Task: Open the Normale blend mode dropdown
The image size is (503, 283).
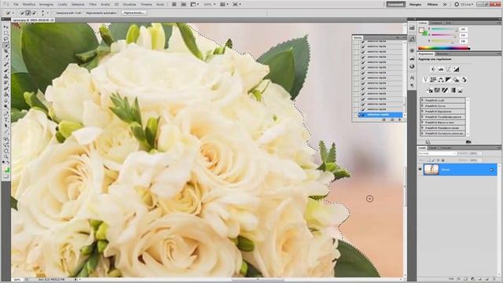Action: (437, 154)
